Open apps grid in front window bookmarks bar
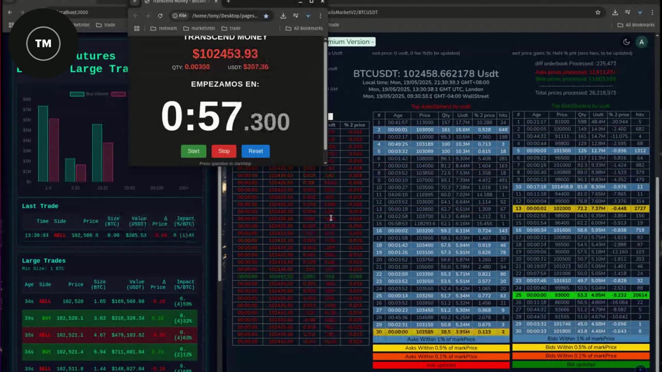Image resolution: width=662 pixels, height=372 pixels. [137, 28]
